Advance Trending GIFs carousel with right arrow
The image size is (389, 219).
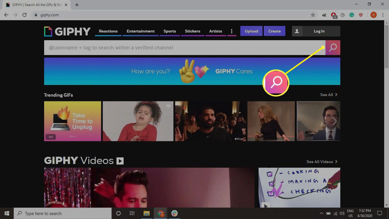pos(335,121)
